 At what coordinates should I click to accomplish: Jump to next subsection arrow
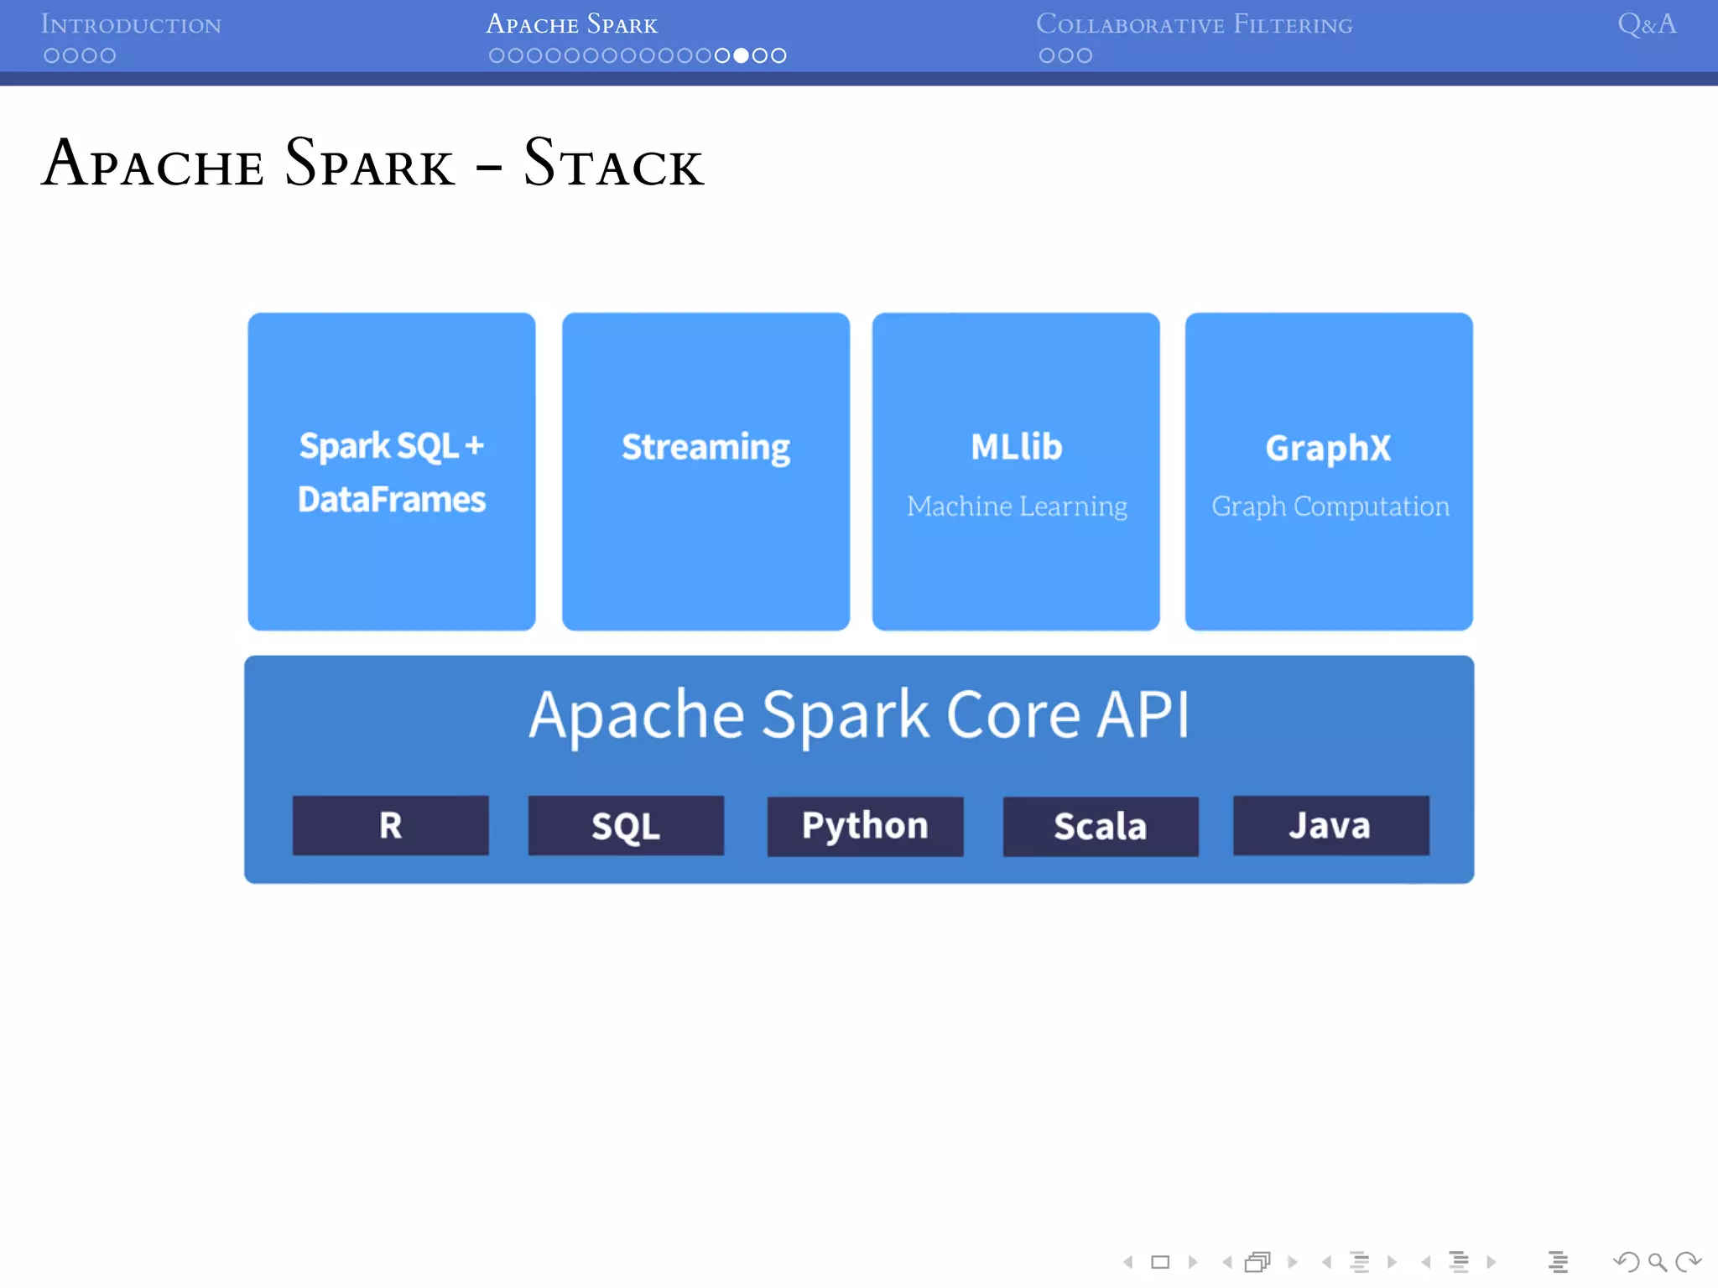1392,1261
